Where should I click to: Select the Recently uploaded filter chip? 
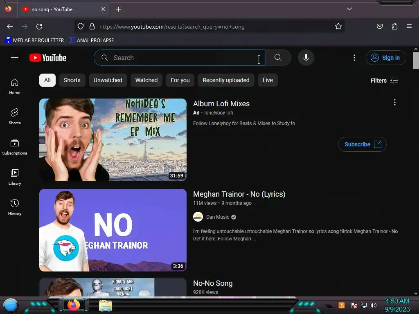[x=226, y=80]
